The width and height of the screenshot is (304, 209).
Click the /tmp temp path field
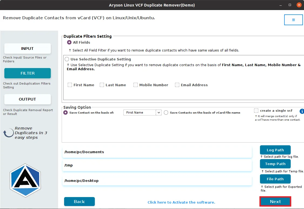coord(157,165)
